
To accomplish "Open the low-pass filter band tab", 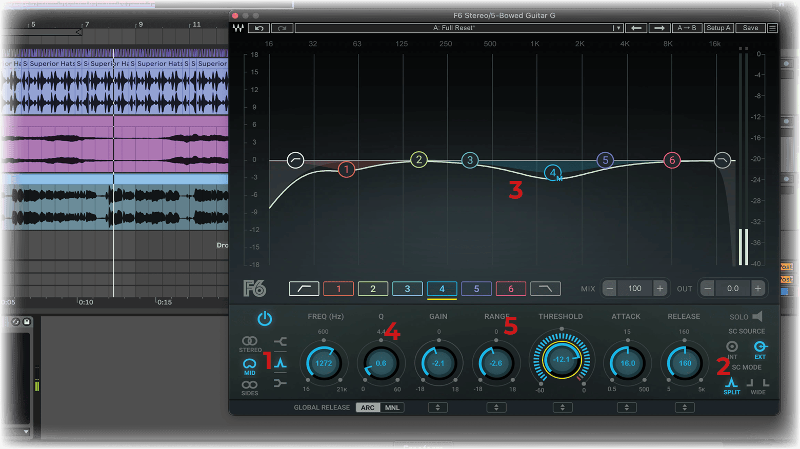I will (546, 289).
